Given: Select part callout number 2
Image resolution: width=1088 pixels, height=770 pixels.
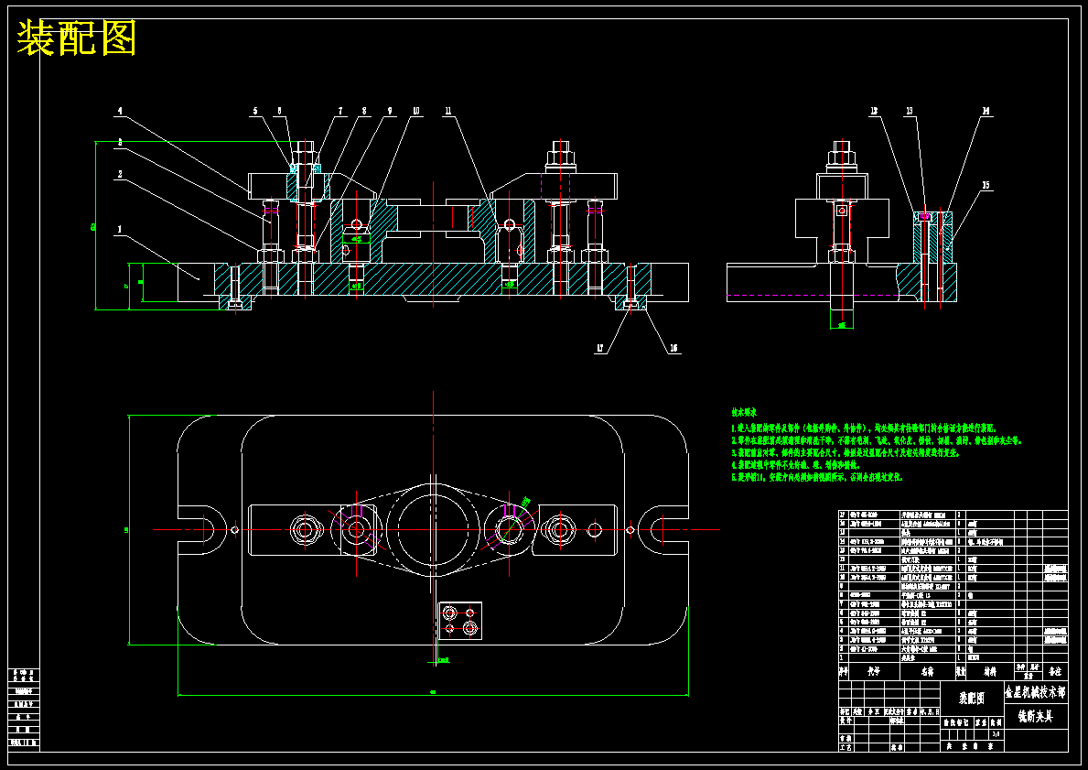Looking at the screenshot, I should pyautogui.click(x=119, y=174).
